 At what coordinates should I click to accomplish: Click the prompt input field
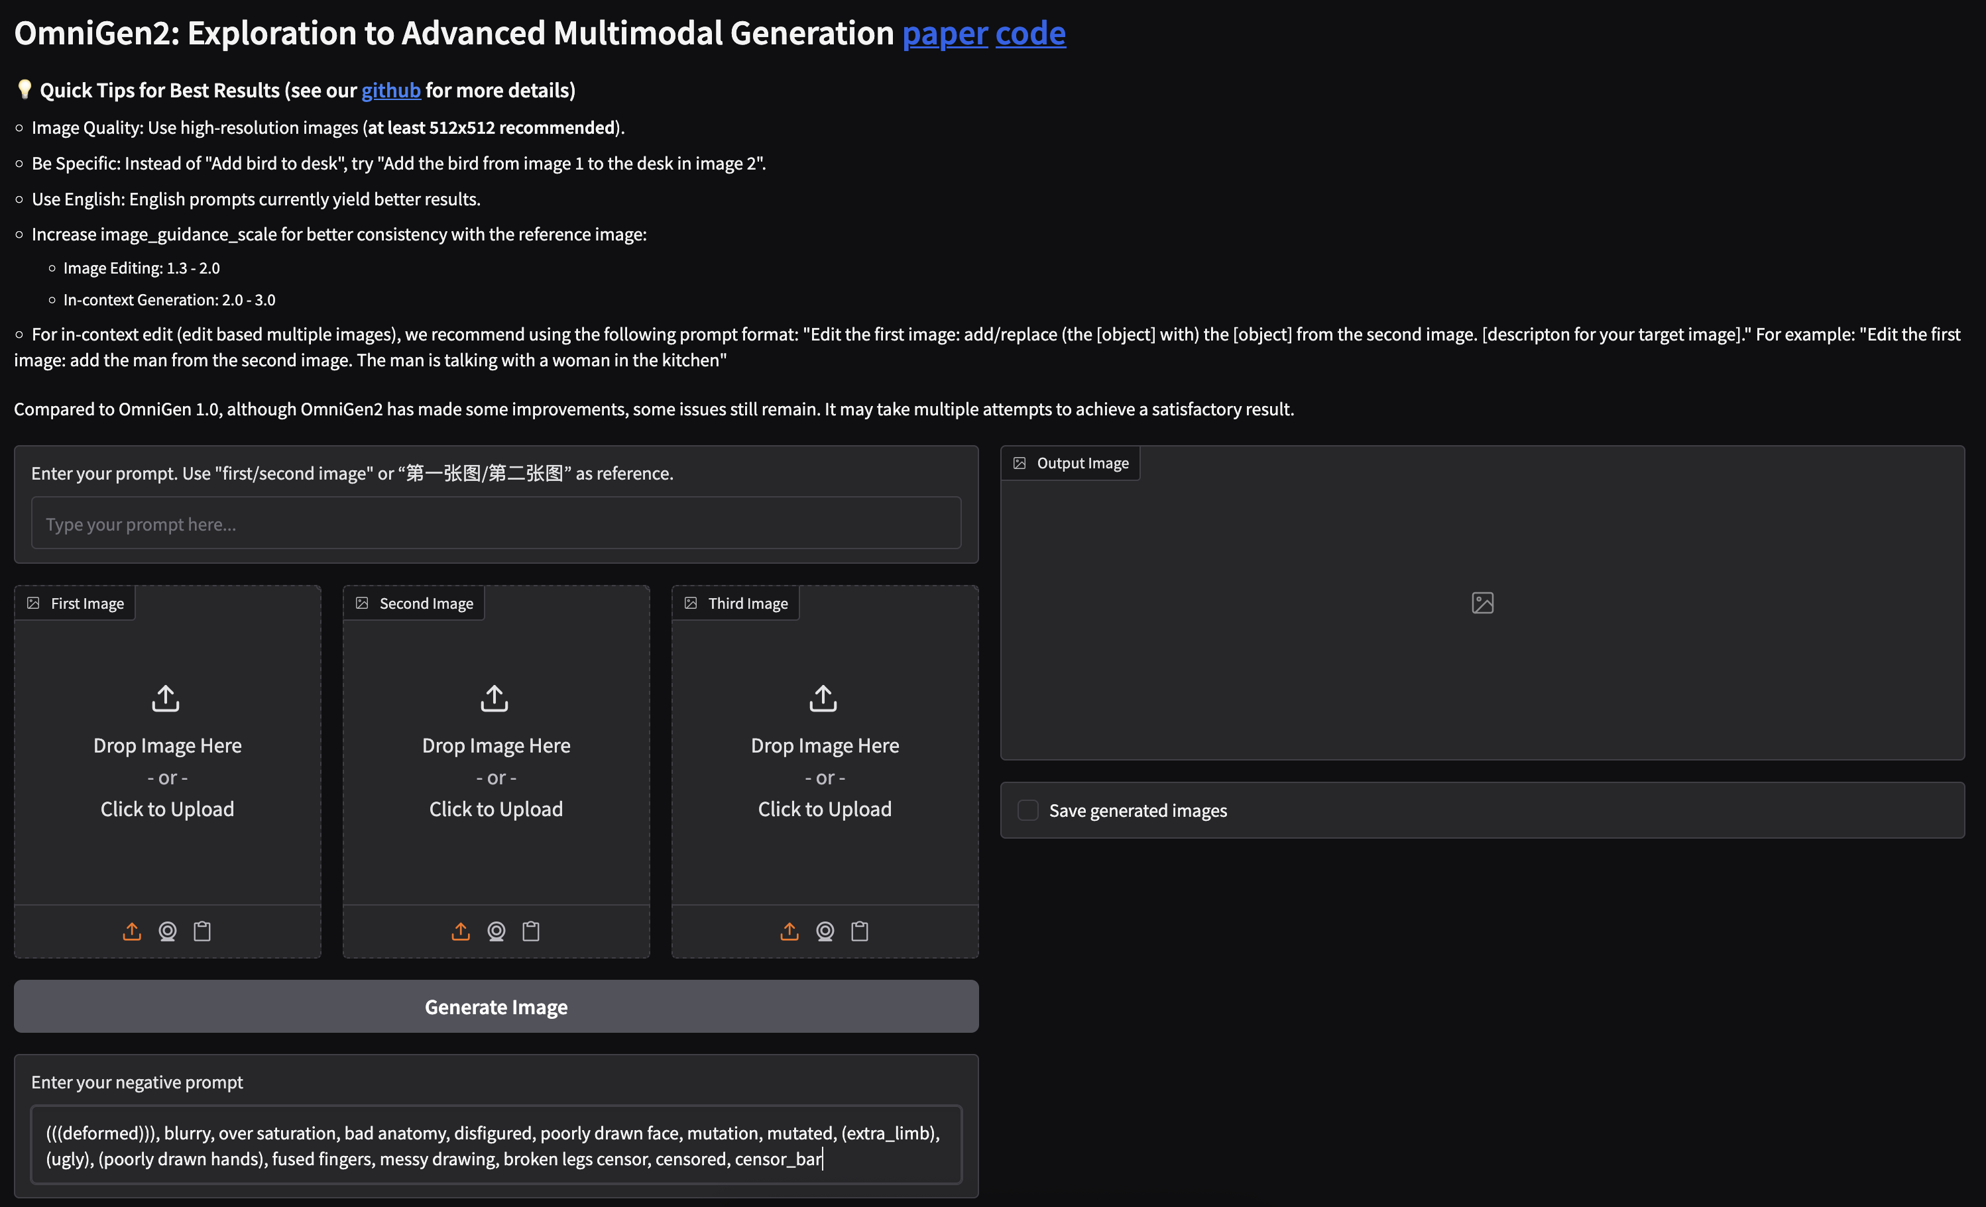[x=496, y=523]
